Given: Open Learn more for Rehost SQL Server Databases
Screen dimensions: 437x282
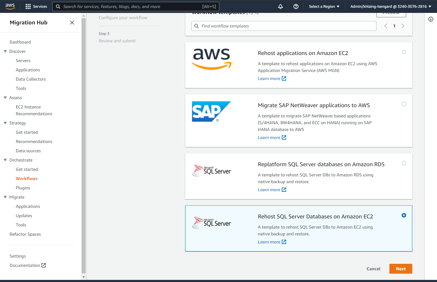Looking at the screenshot, I should [x=272, y=242].
